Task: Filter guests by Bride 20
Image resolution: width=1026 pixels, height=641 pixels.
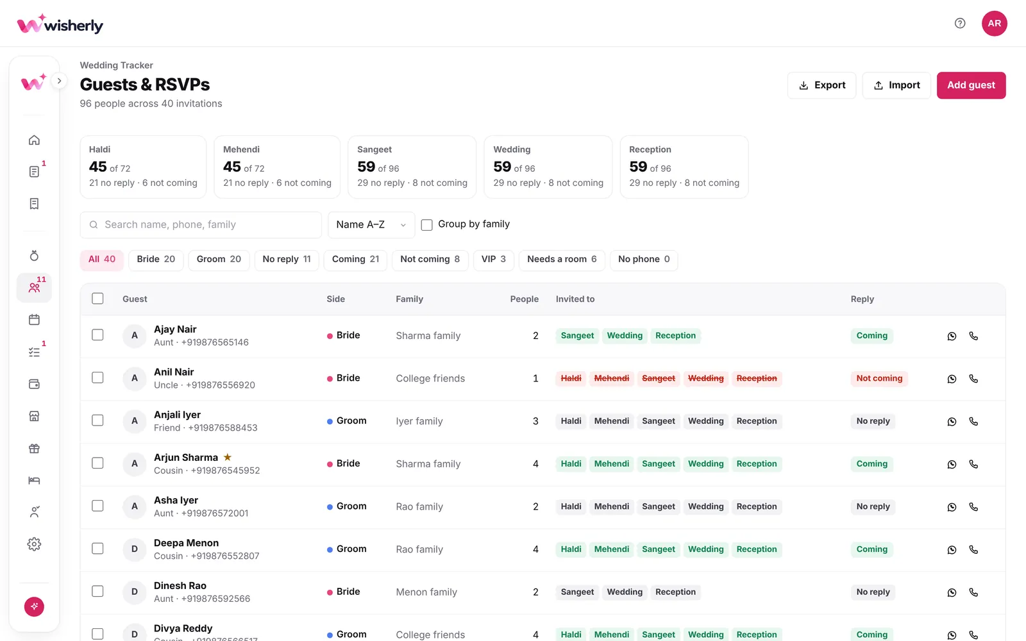Action: pos(156,260)
